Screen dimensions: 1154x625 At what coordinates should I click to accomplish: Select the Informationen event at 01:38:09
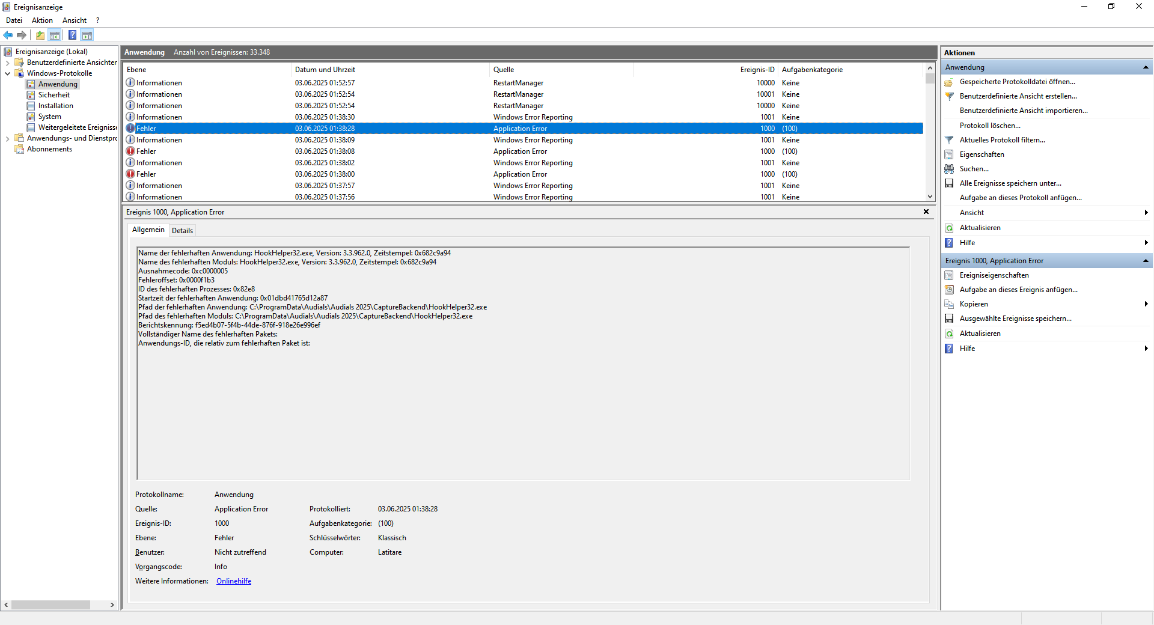coord(524,140)
